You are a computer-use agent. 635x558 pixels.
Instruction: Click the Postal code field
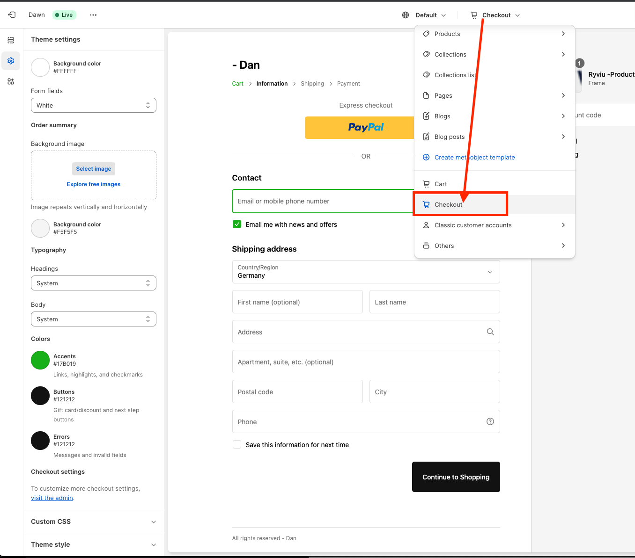click(297, 391)
